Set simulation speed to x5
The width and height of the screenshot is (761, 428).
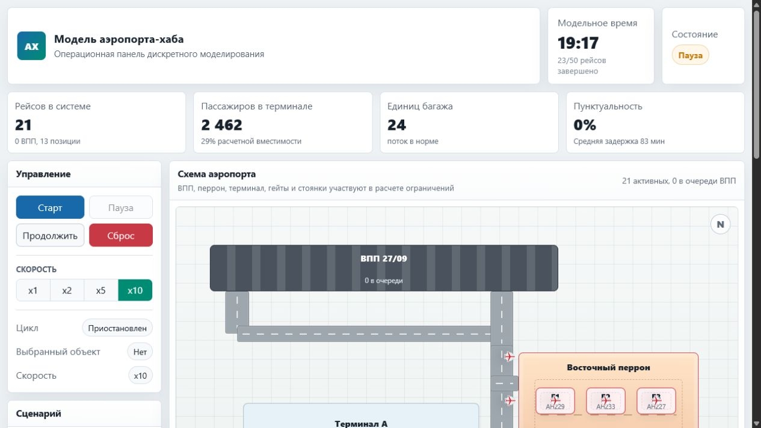tap(100, 290)
